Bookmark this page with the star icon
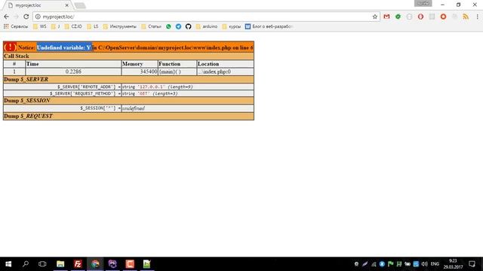483x271 pixels. point(374,17)
